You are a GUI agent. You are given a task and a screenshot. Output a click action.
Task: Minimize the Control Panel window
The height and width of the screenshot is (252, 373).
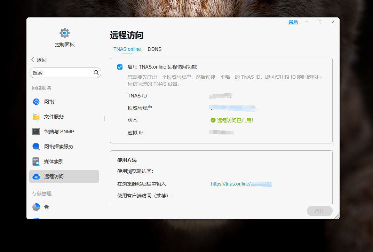(x=307, y=22)
